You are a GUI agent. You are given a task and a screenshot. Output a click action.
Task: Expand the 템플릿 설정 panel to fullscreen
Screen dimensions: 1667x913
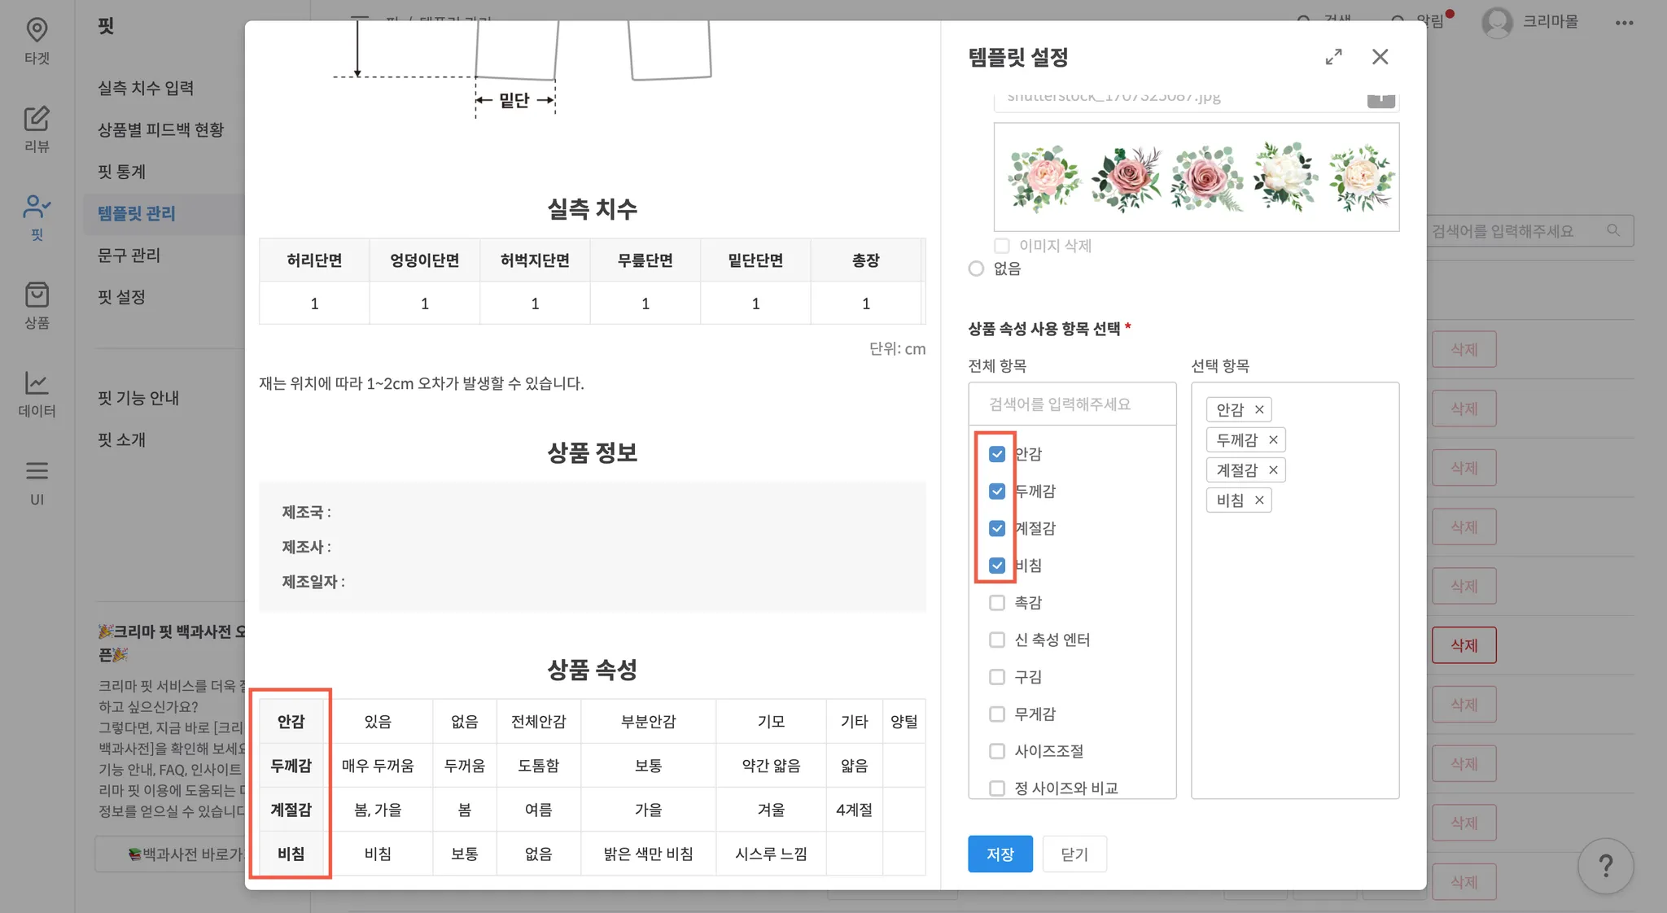[1333, 57]
